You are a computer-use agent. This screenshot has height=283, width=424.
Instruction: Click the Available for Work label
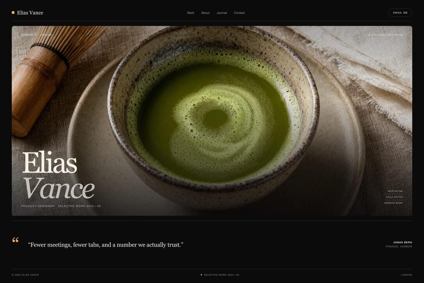point(387,35)
